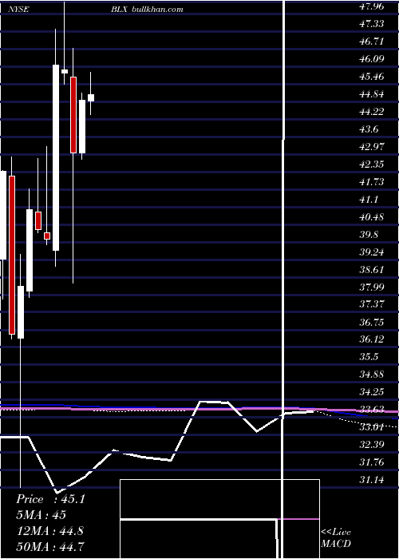The image size is (399, 559).
Task: Click the 38.61 price axis label
Action: (372, 270)
